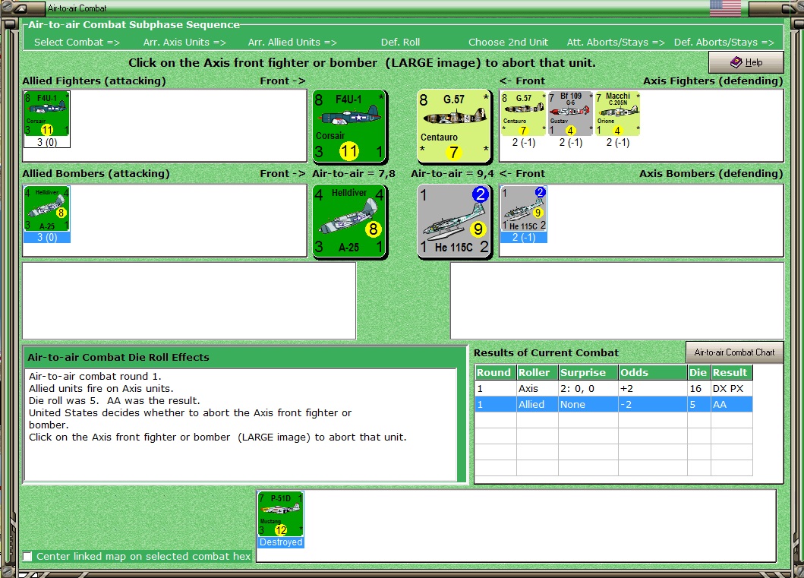Click the Def. Roll subphase label
The image size is (804, 578).
(400, 43)
